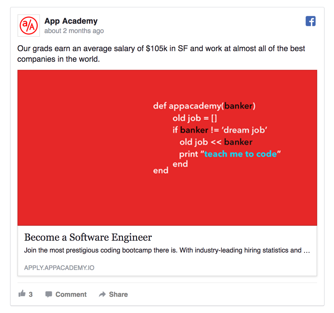Click the Comment button label
Viewport: 334px width, 313px height.
pyautogui.click(x=71, y=294)
